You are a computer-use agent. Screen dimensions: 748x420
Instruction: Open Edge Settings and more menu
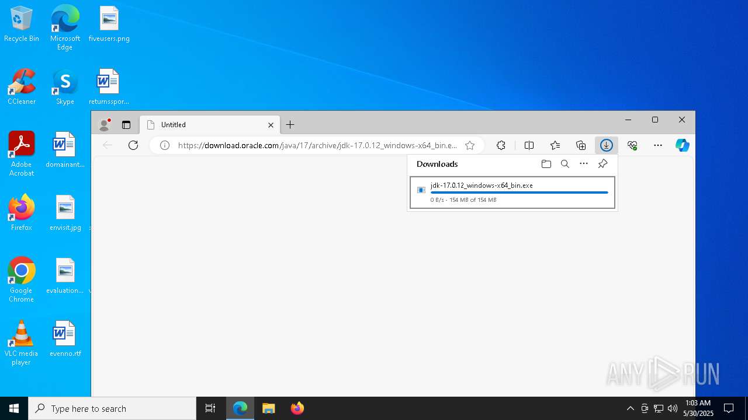point(658,145)
